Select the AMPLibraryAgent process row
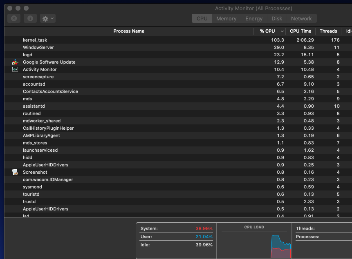 click(x=178, y=135)
